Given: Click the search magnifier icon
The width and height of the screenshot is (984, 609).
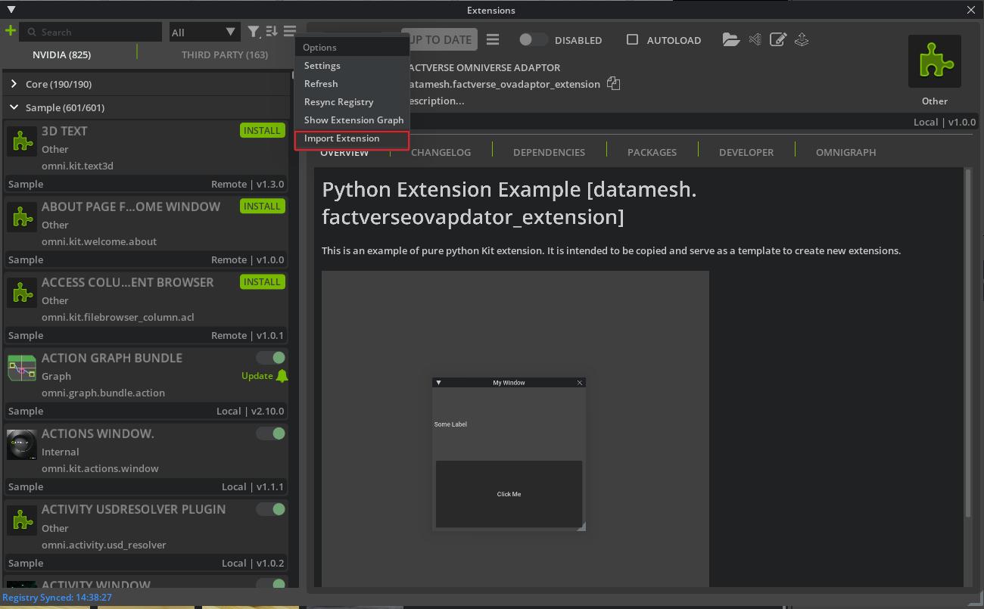Looking at the screenshot, I should click(x=32, y=32).
